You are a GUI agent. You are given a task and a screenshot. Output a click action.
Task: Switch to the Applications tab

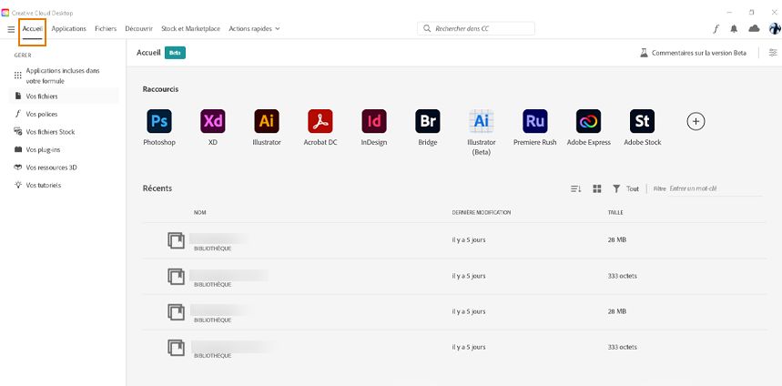pyautogui.click(x=69, y=29)
